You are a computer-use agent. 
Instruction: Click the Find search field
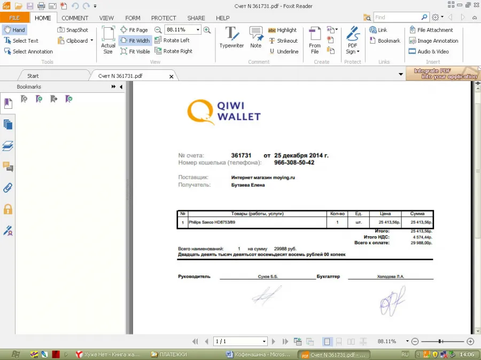coord(397,17)
